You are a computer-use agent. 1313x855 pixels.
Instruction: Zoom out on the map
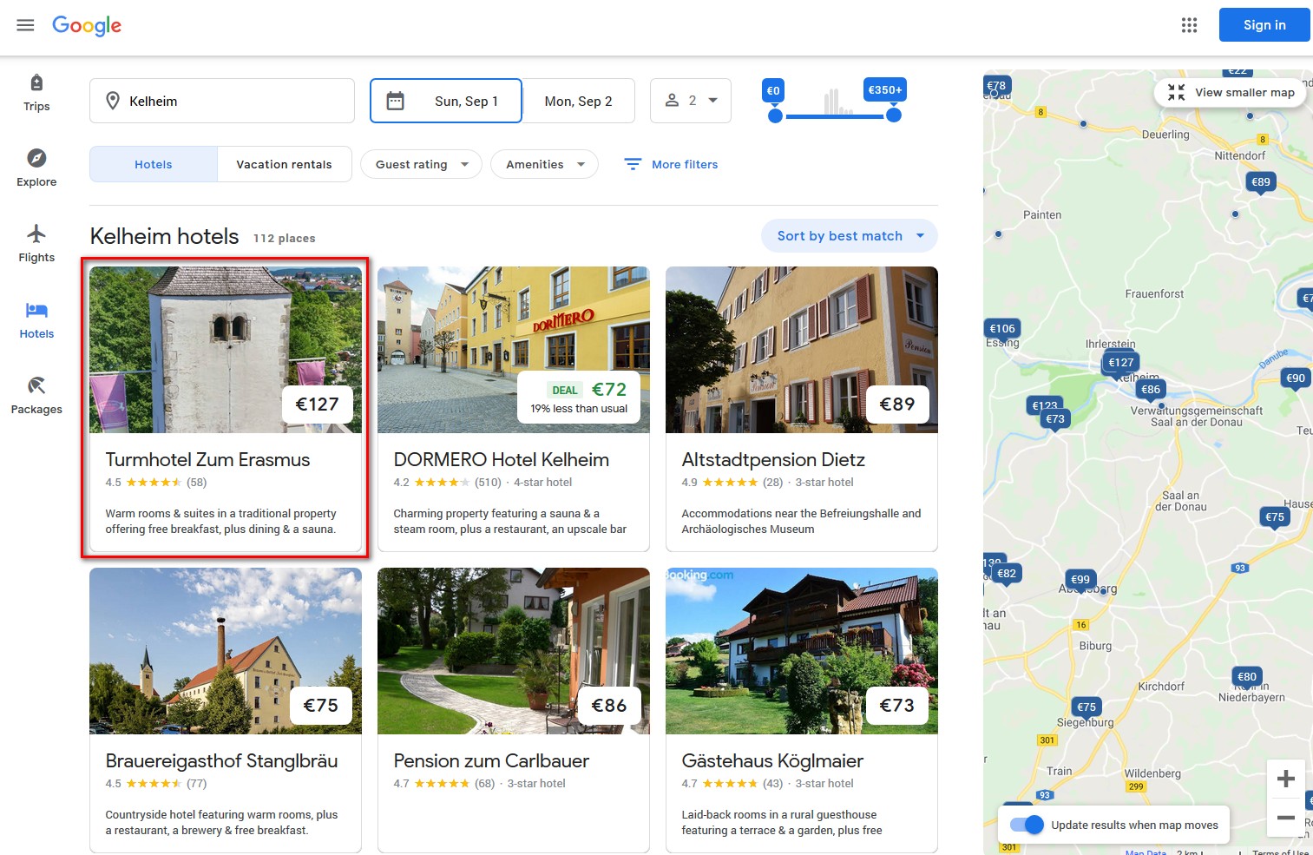[1287, 818]
